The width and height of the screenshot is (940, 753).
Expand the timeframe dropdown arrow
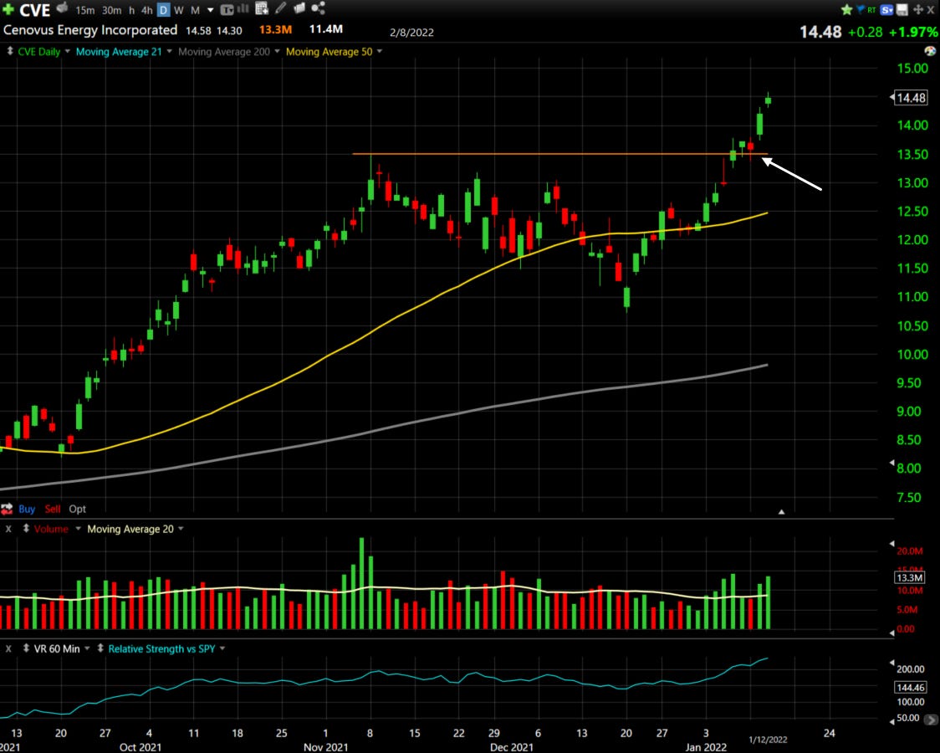(x=211, y=10)
